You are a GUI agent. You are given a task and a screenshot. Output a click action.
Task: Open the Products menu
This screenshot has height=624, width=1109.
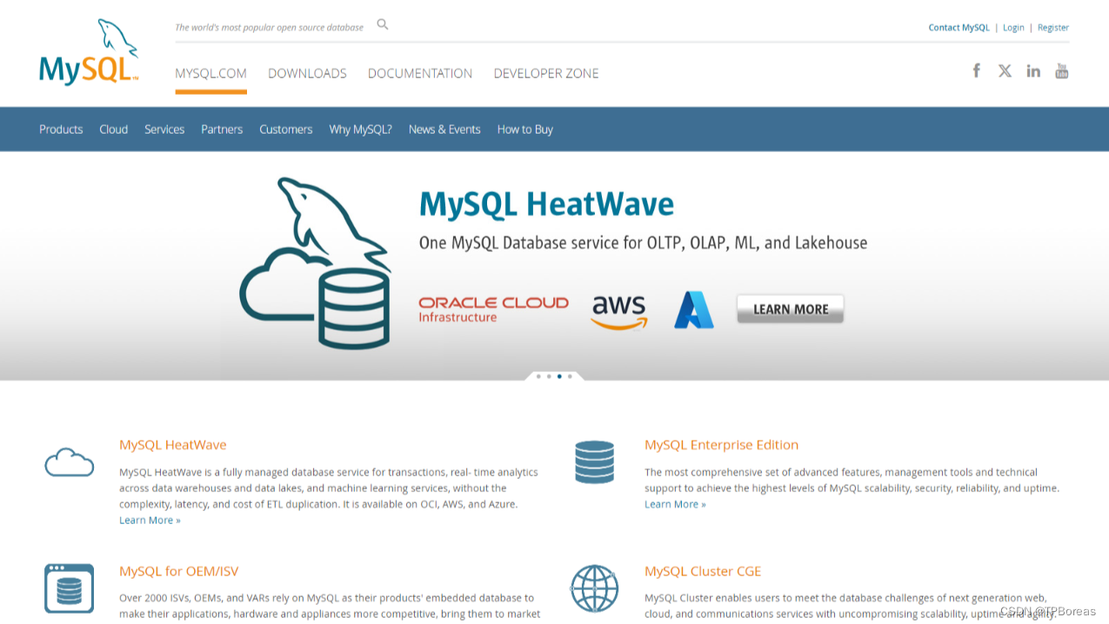pyautogui.click(x=61, y=129)
